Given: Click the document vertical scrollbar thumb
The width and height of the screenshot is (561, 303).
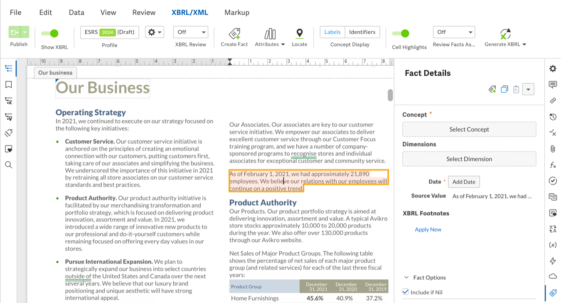Looking at the screenshot, I should point(390,95).
